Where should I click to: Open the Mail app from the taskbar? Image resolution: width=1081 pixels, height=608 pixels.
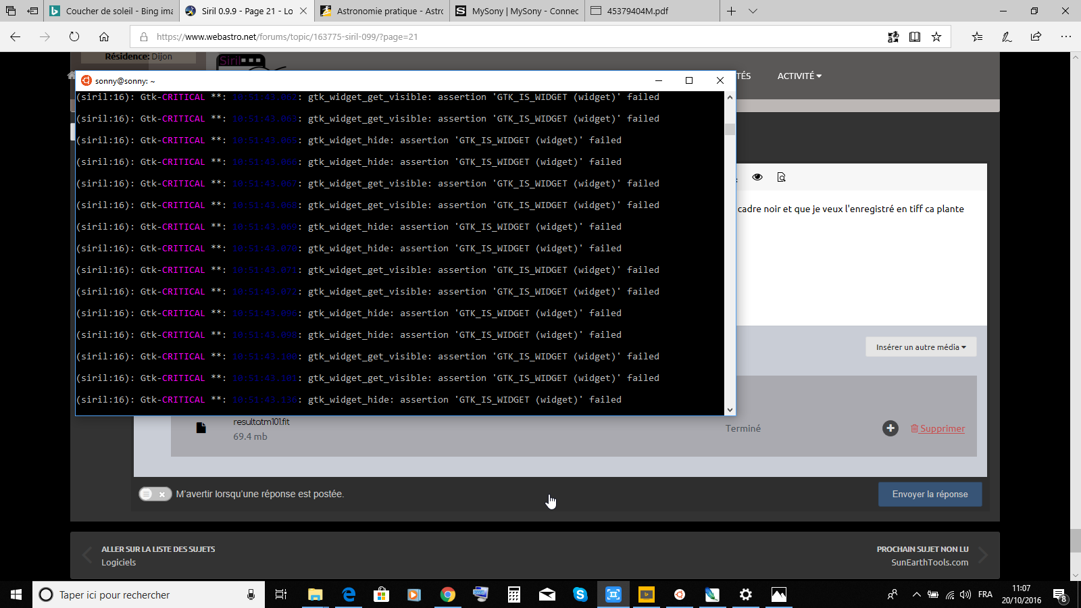pyautogui.click(x=547, y=594)
